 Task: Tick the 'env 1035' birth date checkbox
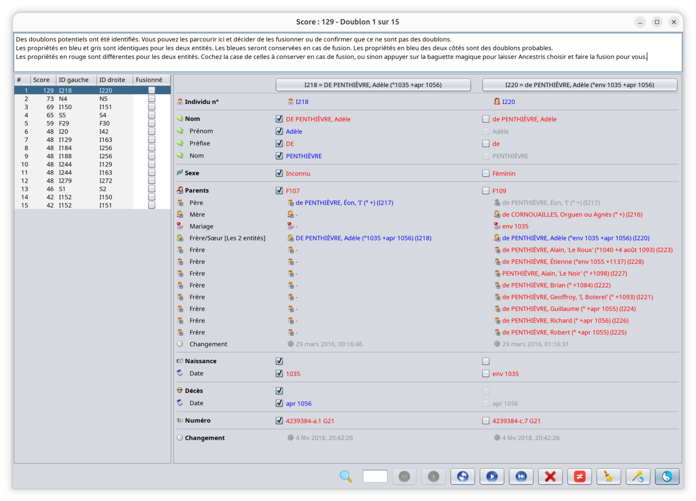click(x=486, y=374)
